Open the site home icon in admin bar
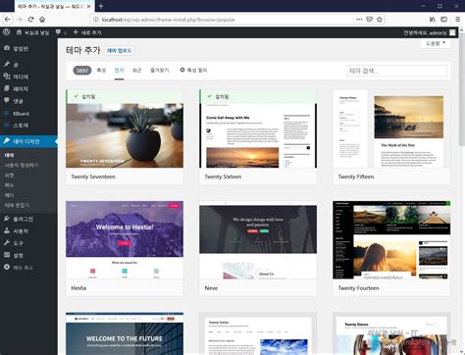 pos(19,32)
